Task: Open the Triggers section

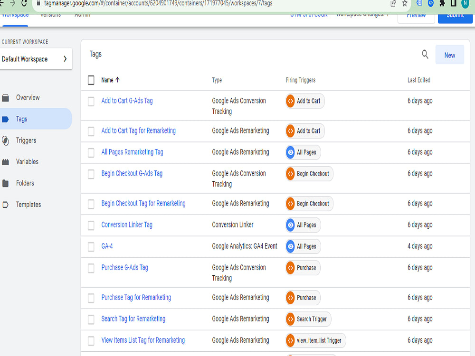Action: (26, 141)
